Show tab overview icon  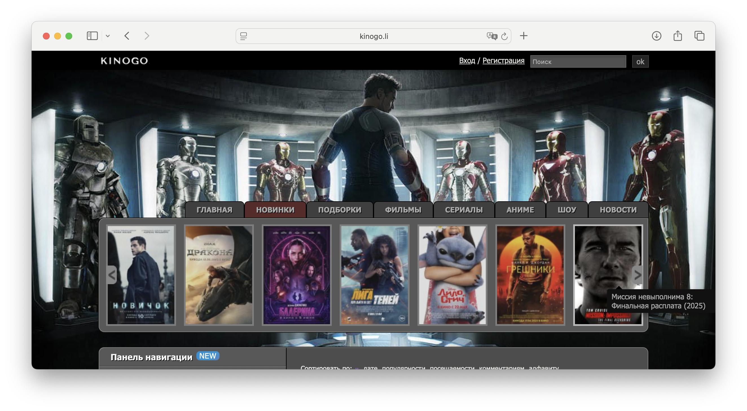pyautogui.click(x=699, y=36)
